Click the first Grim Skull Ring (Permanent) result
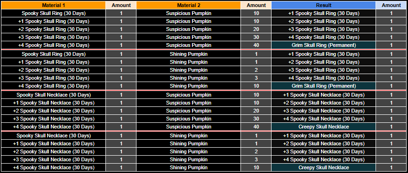 (x=323, y=45)
